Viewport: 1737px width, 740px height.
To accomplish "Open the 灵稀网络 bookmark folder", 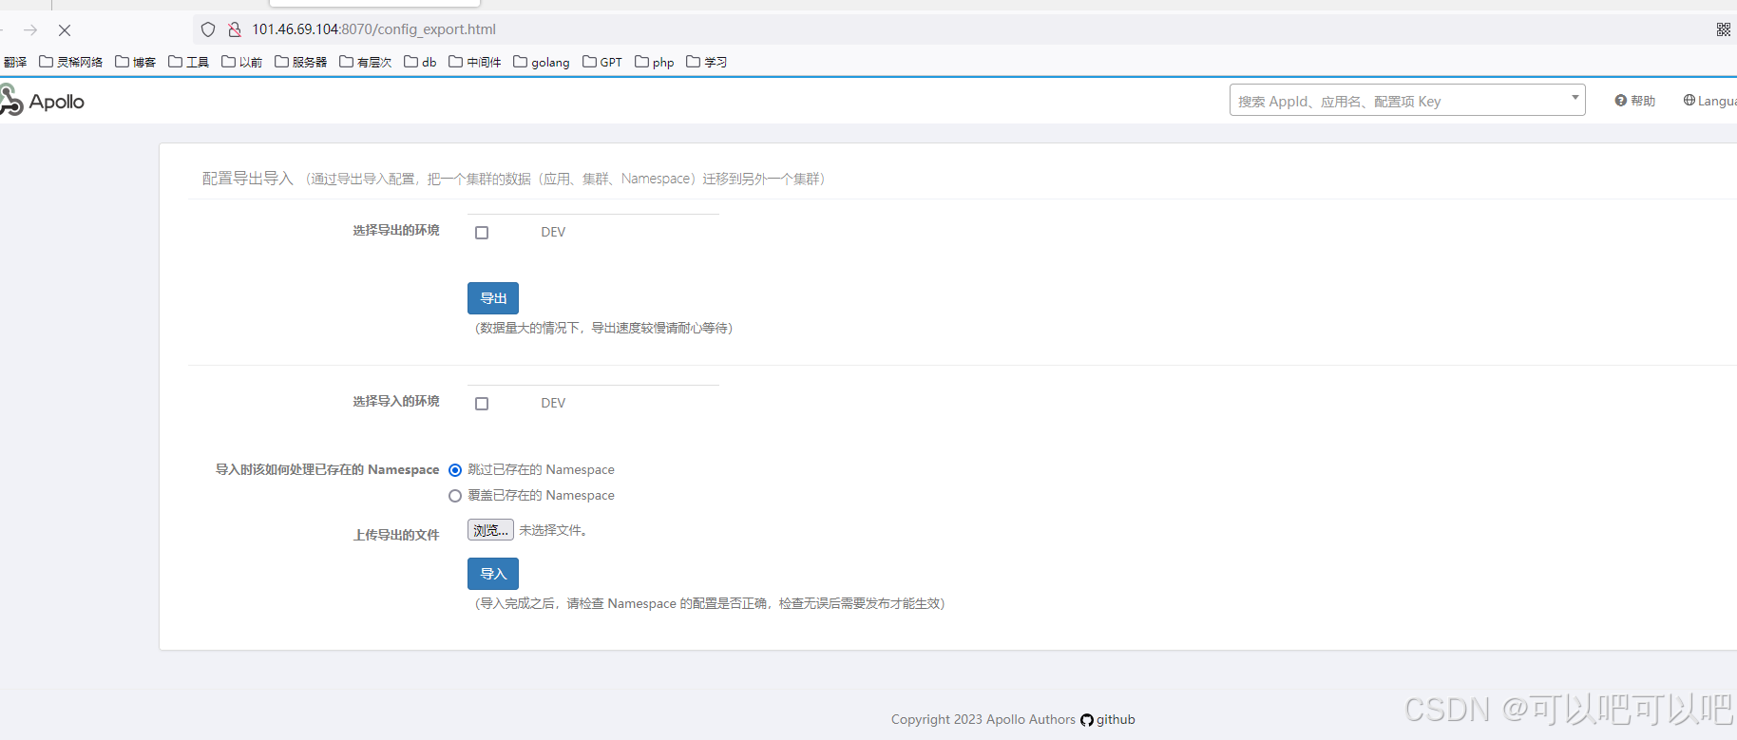I will coord(70,62).
